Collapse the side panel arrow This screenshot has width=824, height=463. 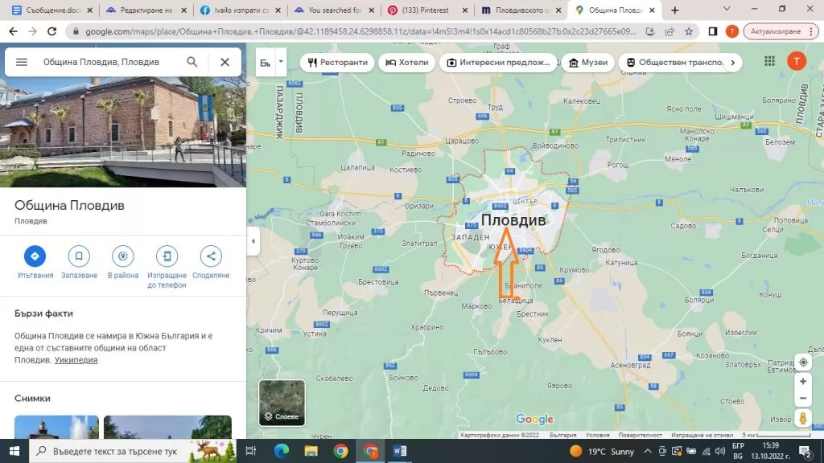[x=253, y=241]
